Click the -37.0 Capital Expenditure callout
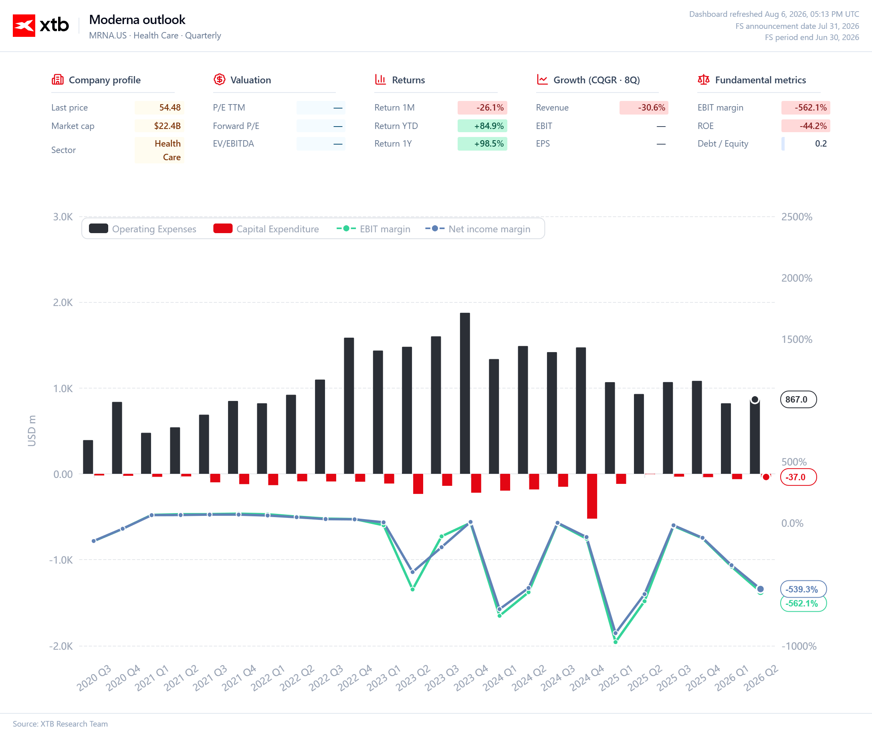 tap(798, 477)
